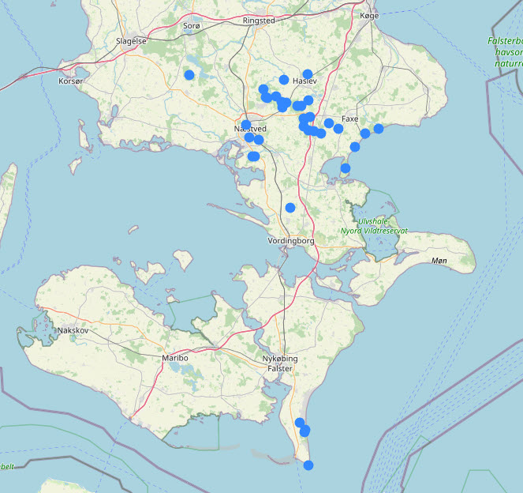Click the isolated blue marker south of Sorø

(189, 75)
